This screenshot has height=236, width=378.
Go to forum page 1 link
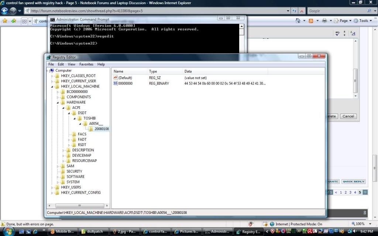pyautogui.click(x=341, y=192)
